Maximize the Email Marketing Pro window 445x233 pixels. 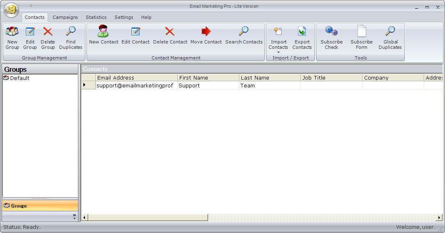427,7
